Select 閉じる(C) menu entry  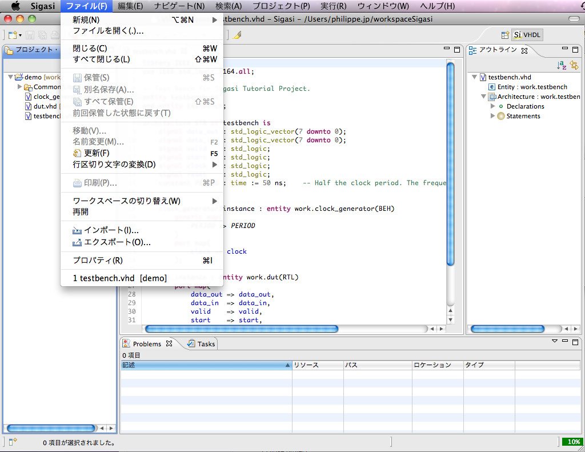[x=142, y=48]
